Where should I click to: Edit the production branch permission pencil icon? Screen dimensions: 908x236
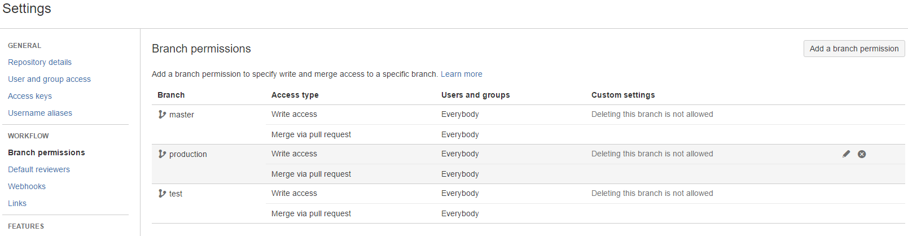[x=846, y=154]
